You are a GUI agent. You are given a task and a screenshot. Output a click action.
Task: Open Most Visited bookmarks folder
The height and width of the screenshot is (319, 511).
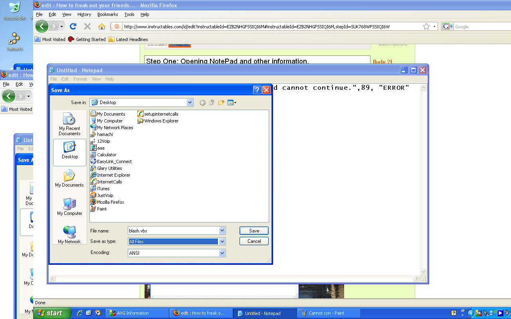tap(50, 39)
